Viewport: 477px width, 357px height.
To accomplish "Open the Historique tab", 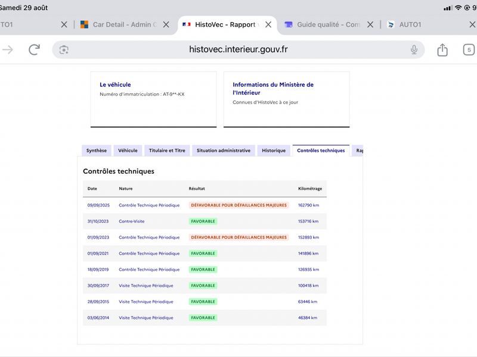I will (x=274, y=151).
